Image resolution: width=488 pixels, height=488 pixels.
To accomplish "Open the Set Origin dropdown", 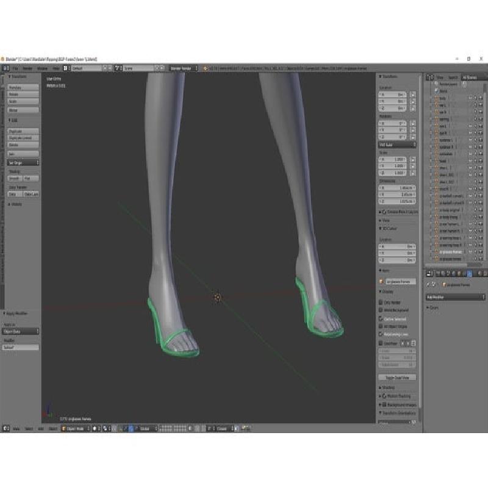I will tap(23, 163).
